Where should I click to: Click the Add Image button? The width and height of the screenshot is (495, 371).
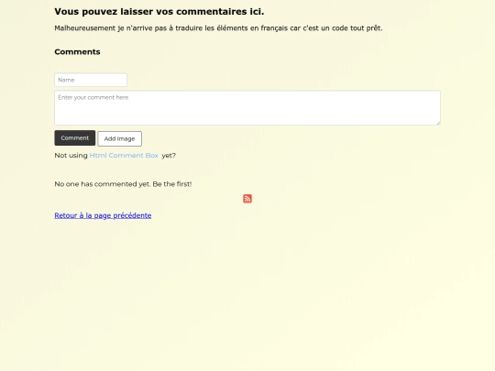point(120,139)
